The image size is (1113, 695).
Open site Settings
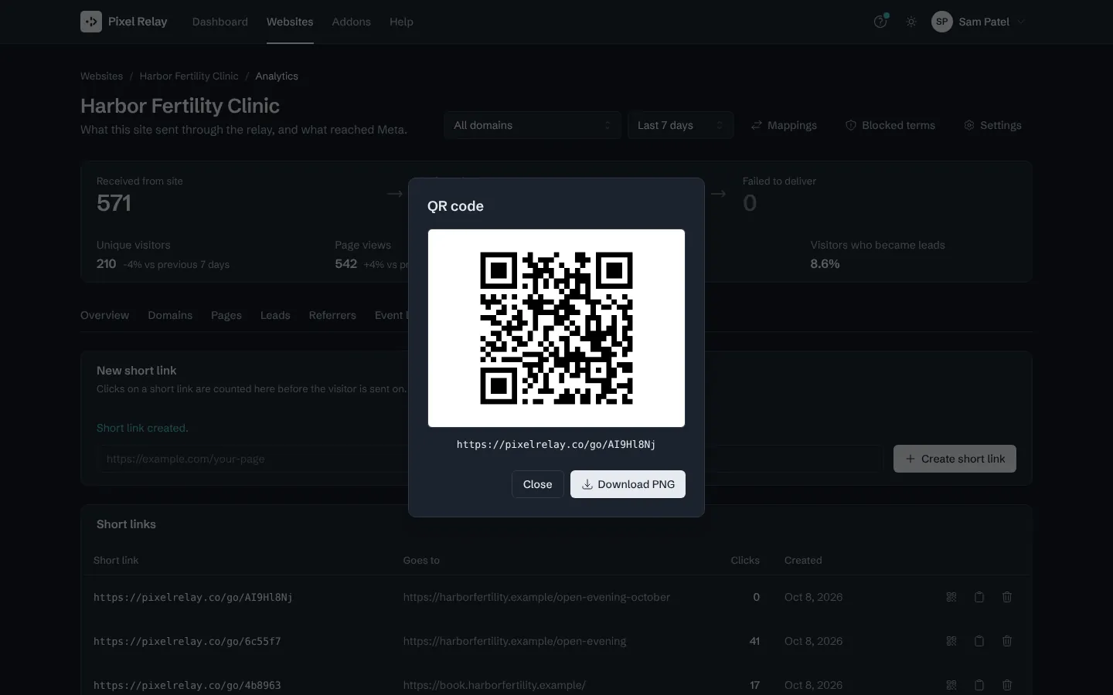coord(992,125)
